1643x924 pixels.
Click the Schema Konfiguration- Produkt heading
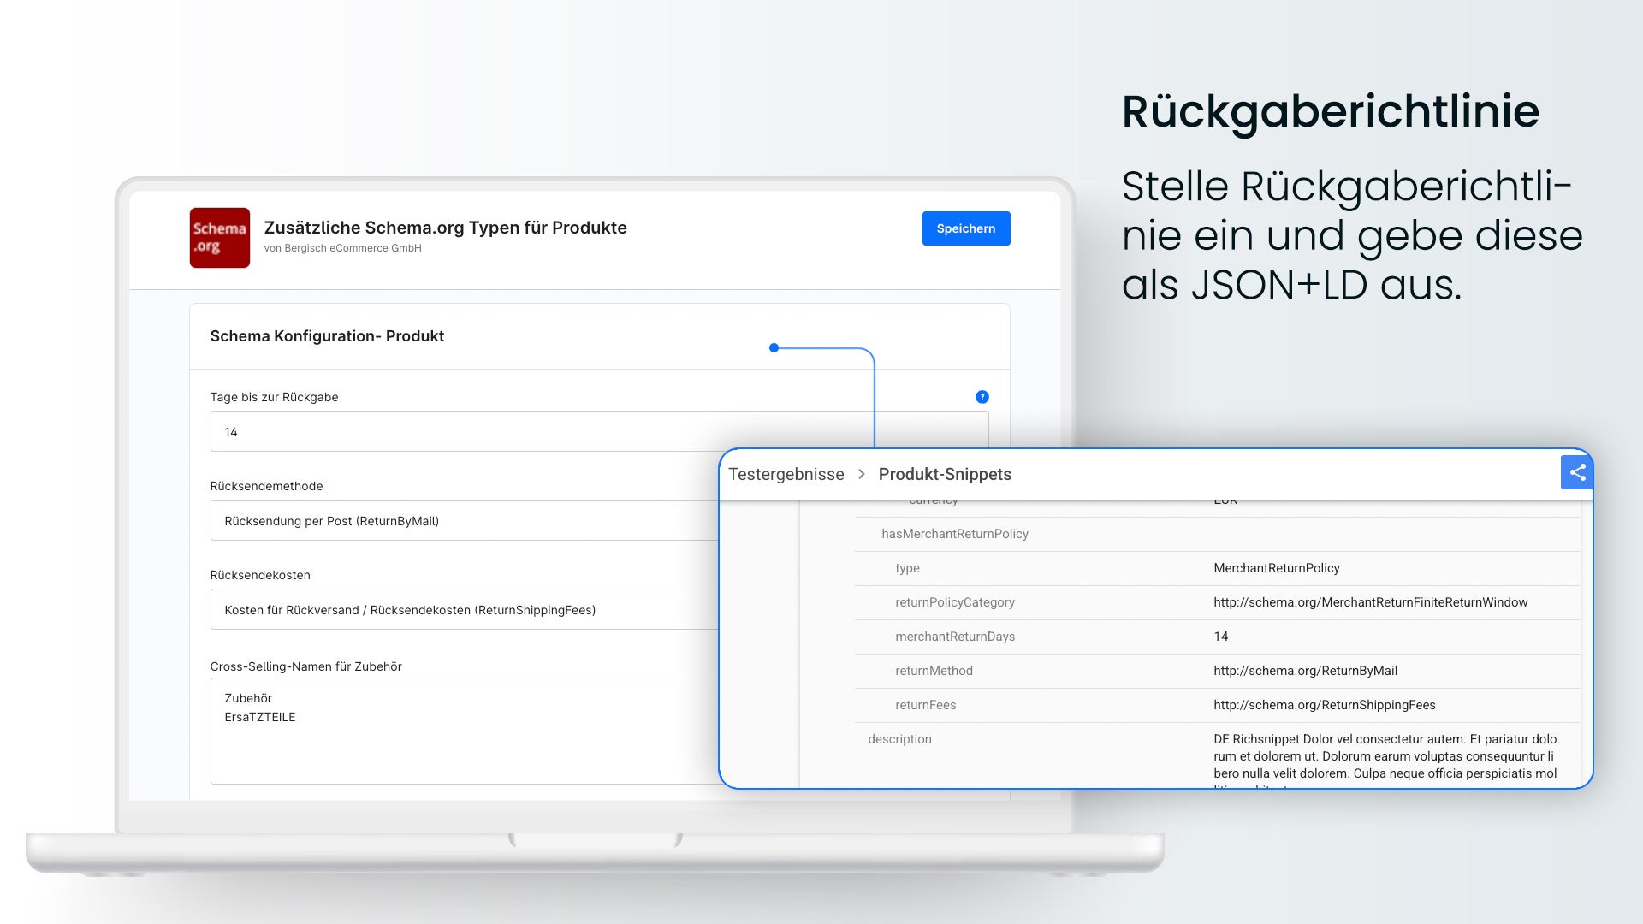(x=327, y=336)
